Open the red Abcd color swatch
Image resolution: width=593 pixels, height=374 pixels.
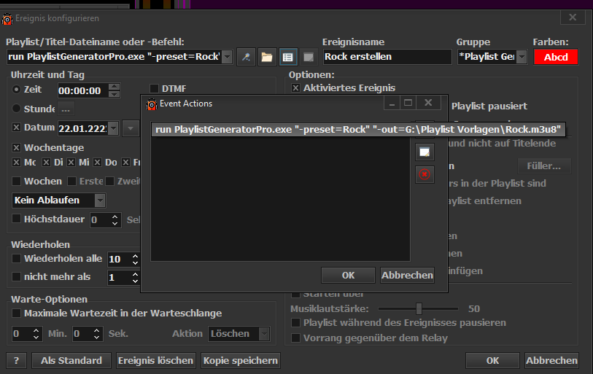tap(556, 57)
